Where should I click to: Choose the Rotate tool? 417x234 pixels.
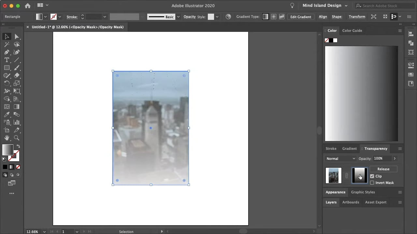tap(7, 83)
